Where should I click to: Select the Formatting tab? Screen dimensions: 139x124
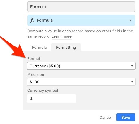[x=66, y=48]
